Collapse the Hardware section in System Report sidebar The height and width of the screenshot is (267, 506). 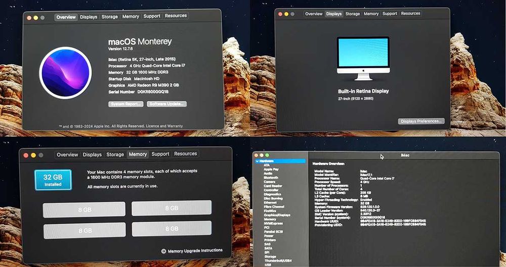click(x=257, y=161)
